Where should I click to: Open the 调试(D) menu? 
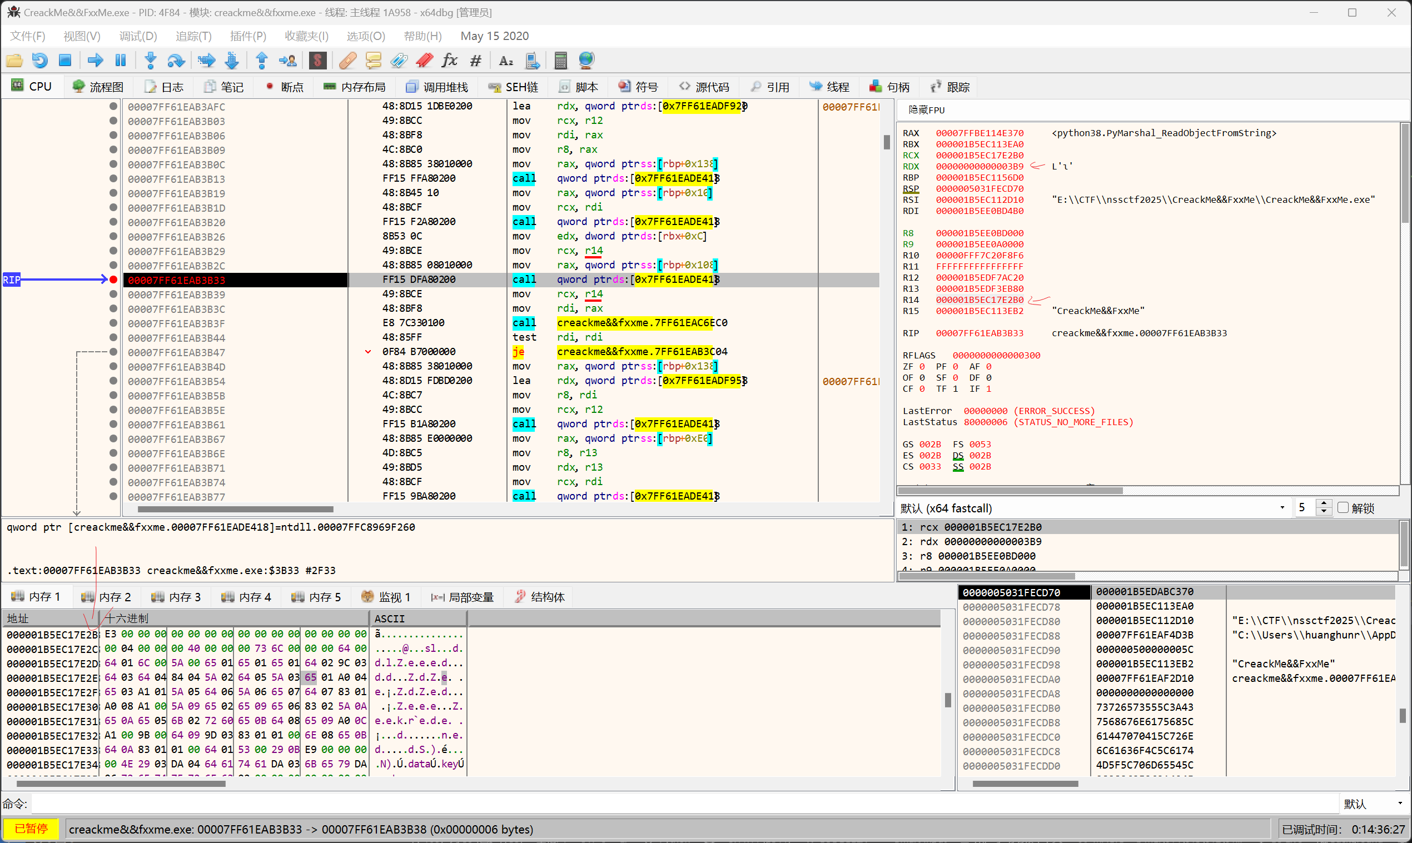tap(137, 36)
